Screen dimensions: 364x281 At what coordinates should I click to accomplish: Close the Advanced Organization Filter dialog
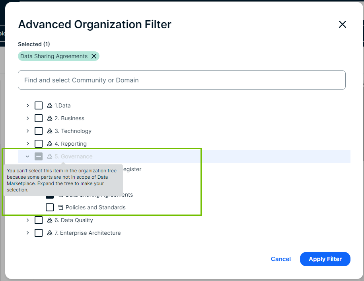pos(342,24)
